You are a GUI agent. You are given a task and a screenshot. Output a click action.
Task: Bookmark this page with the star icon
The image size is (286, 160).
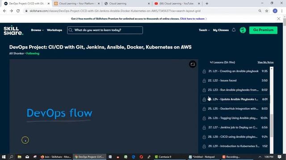pos(267,11)
